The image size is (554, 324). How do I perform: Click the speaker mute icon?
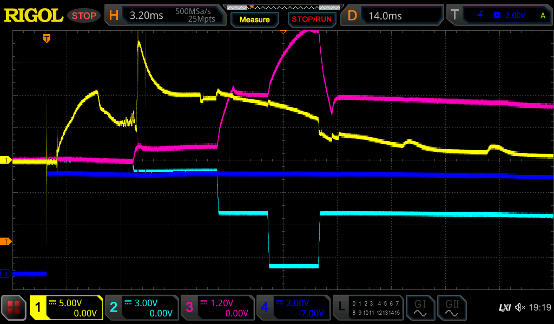pos(520,308)
